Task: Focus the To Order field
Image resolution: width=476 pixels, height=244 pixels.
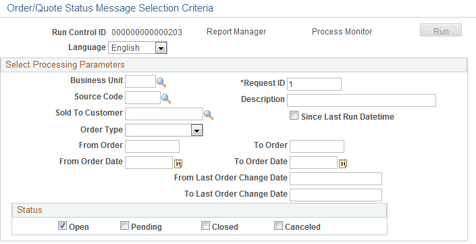Action: tap(317, 146)
